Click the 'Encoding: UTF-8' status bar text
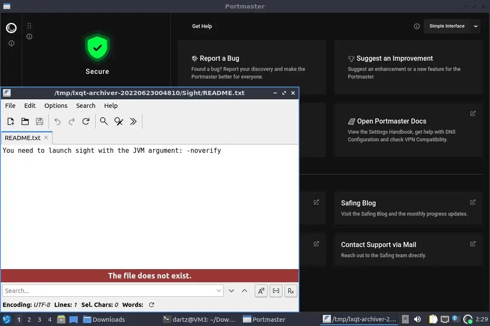The width and height of the screenshot is (490, 326). click(x=26, y=305)
